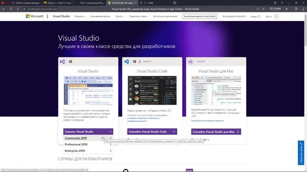This screenshot has width=307, height=172.
Task: Click the blue feedback button on the right edge
Action: tap(301, 153)
